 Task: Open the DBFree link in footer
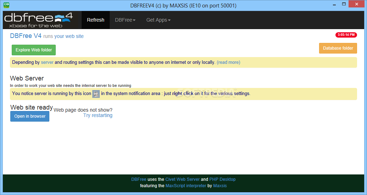[138, 179]
